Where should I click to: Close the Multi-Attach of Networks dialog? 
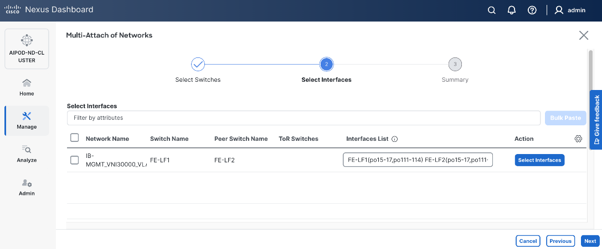click(x=584, y=35)
